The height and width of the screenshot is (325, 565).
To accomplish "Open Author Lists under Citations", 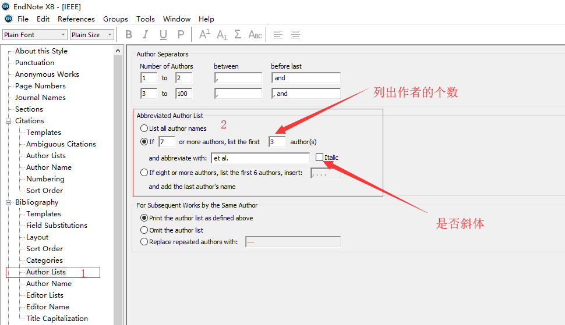I will [46, 156].
